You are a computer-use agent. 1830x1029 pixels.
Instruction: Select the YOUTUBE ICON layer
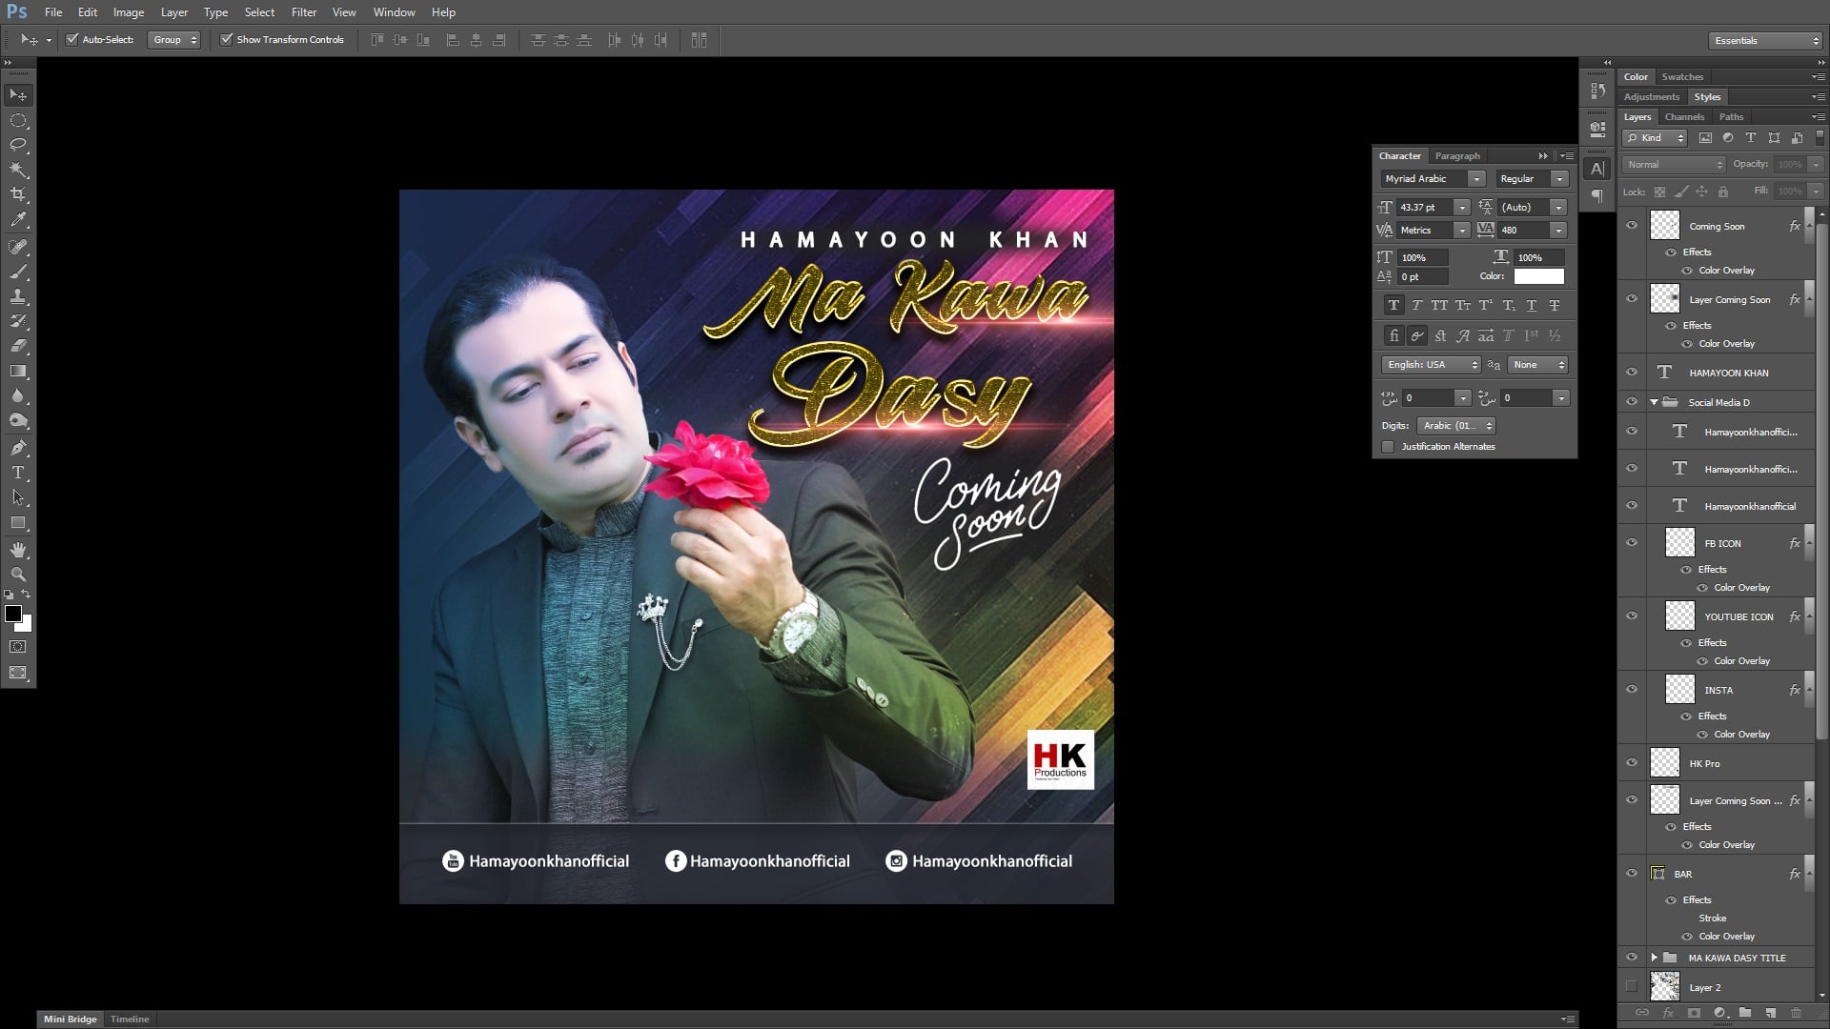[x=1739, y=616]
